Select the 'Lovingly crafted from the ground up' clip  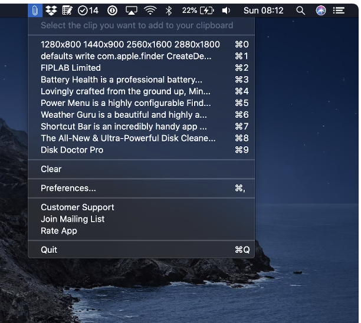pyautogui.click(x=141, y=91)
